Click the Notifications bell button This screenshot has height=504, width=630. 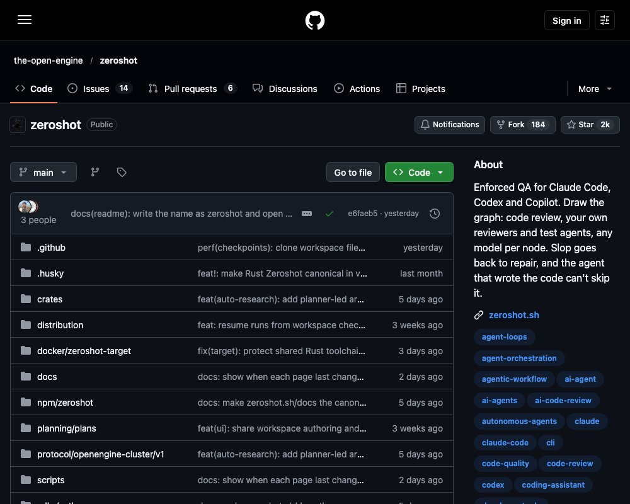point(450,125)
